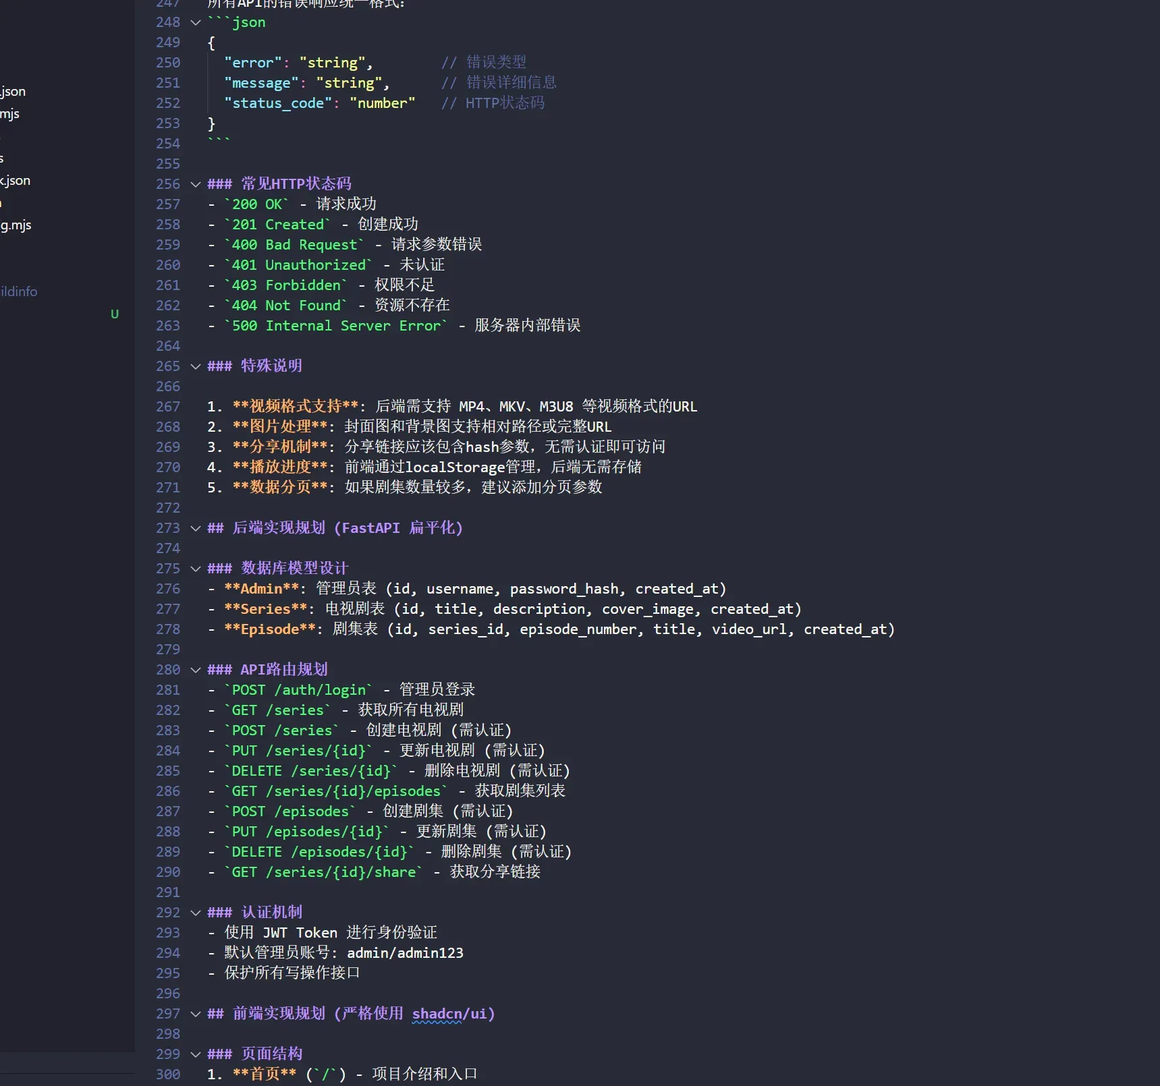Fold the 特殊说明 heading section
1160x1086 pixels.
(x=196, y=366)
